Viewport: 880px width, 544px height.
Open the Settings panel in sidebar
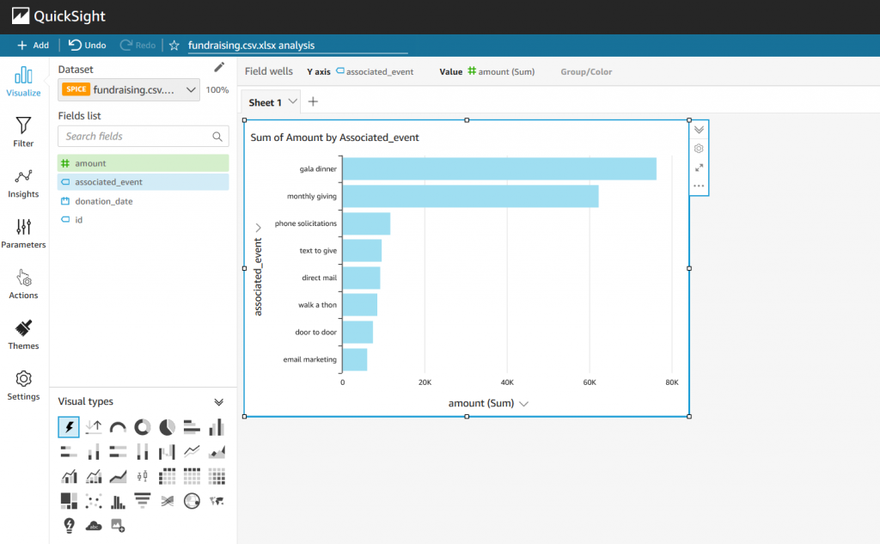23,385
